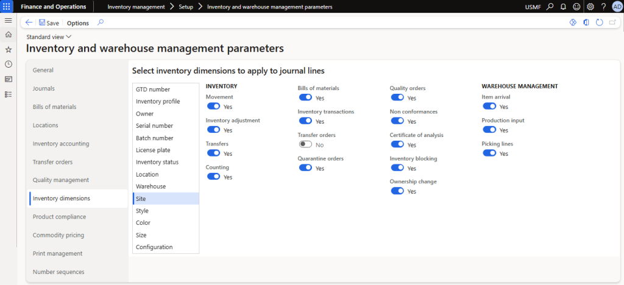Screen dimensions: 624x285
Task: Switch to the Quality management tab
Action: tap(60, 180)
